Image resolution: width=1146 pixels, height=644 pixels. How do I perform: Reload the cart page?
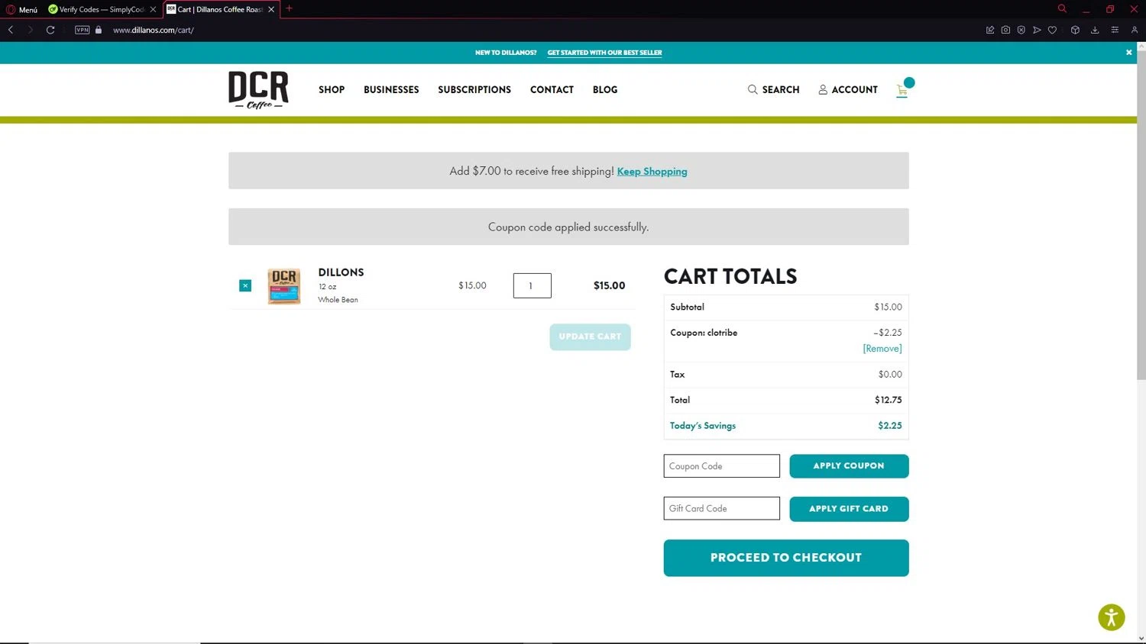tap(50, 30)
